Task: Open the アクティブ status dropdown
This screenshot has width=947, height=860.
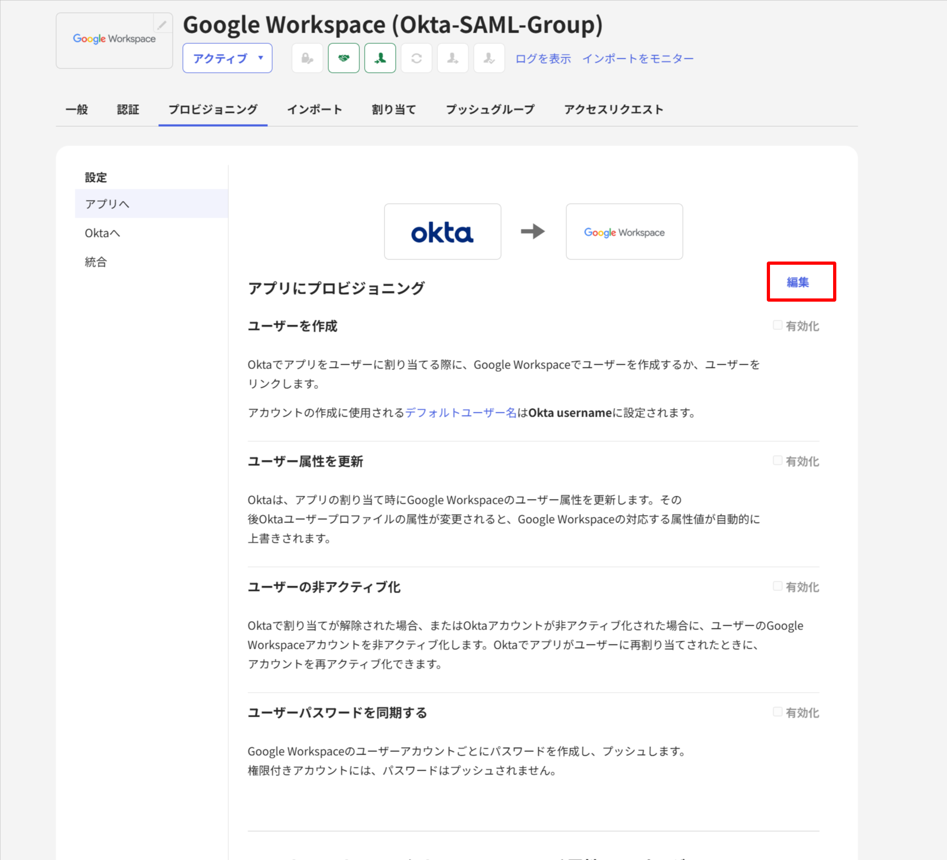Action: [x=227, y=58]
